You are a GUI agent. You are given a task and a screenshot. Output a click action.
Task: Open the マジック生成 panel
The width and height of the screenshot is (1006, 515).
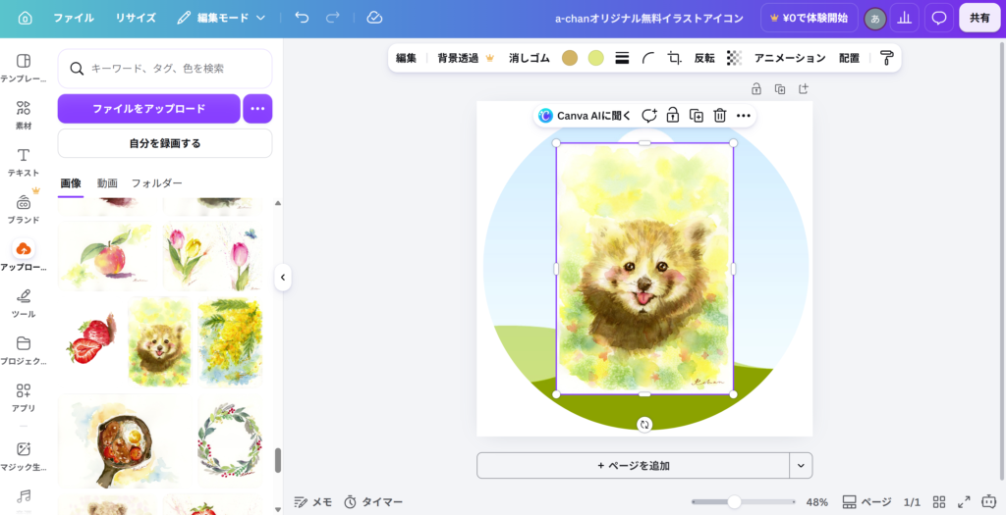[24, 457]
